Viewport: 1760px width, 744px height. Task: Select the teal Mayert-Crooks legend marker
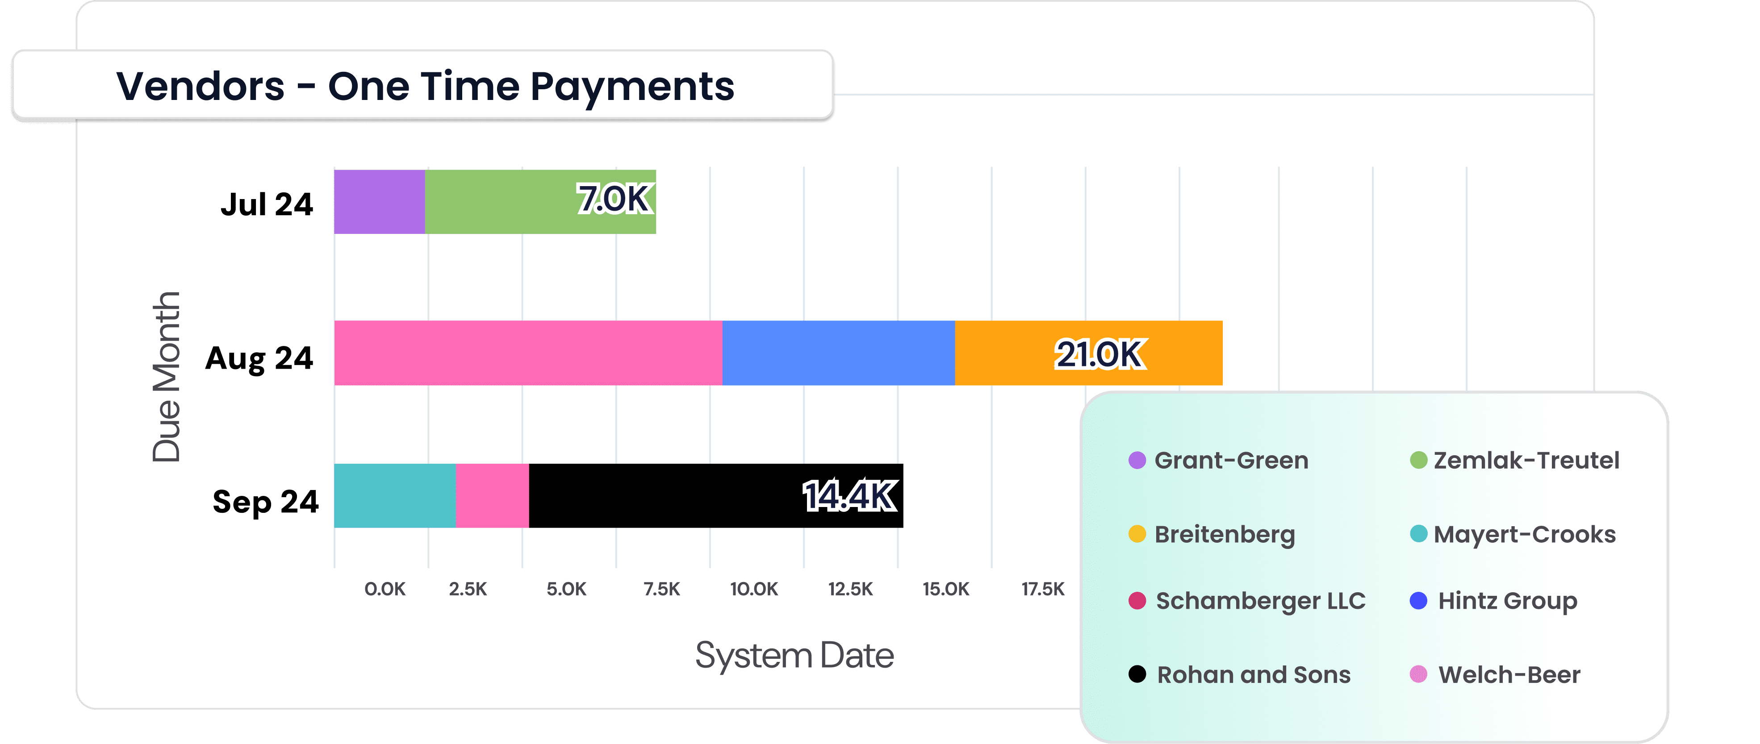tap(1418, 534)
